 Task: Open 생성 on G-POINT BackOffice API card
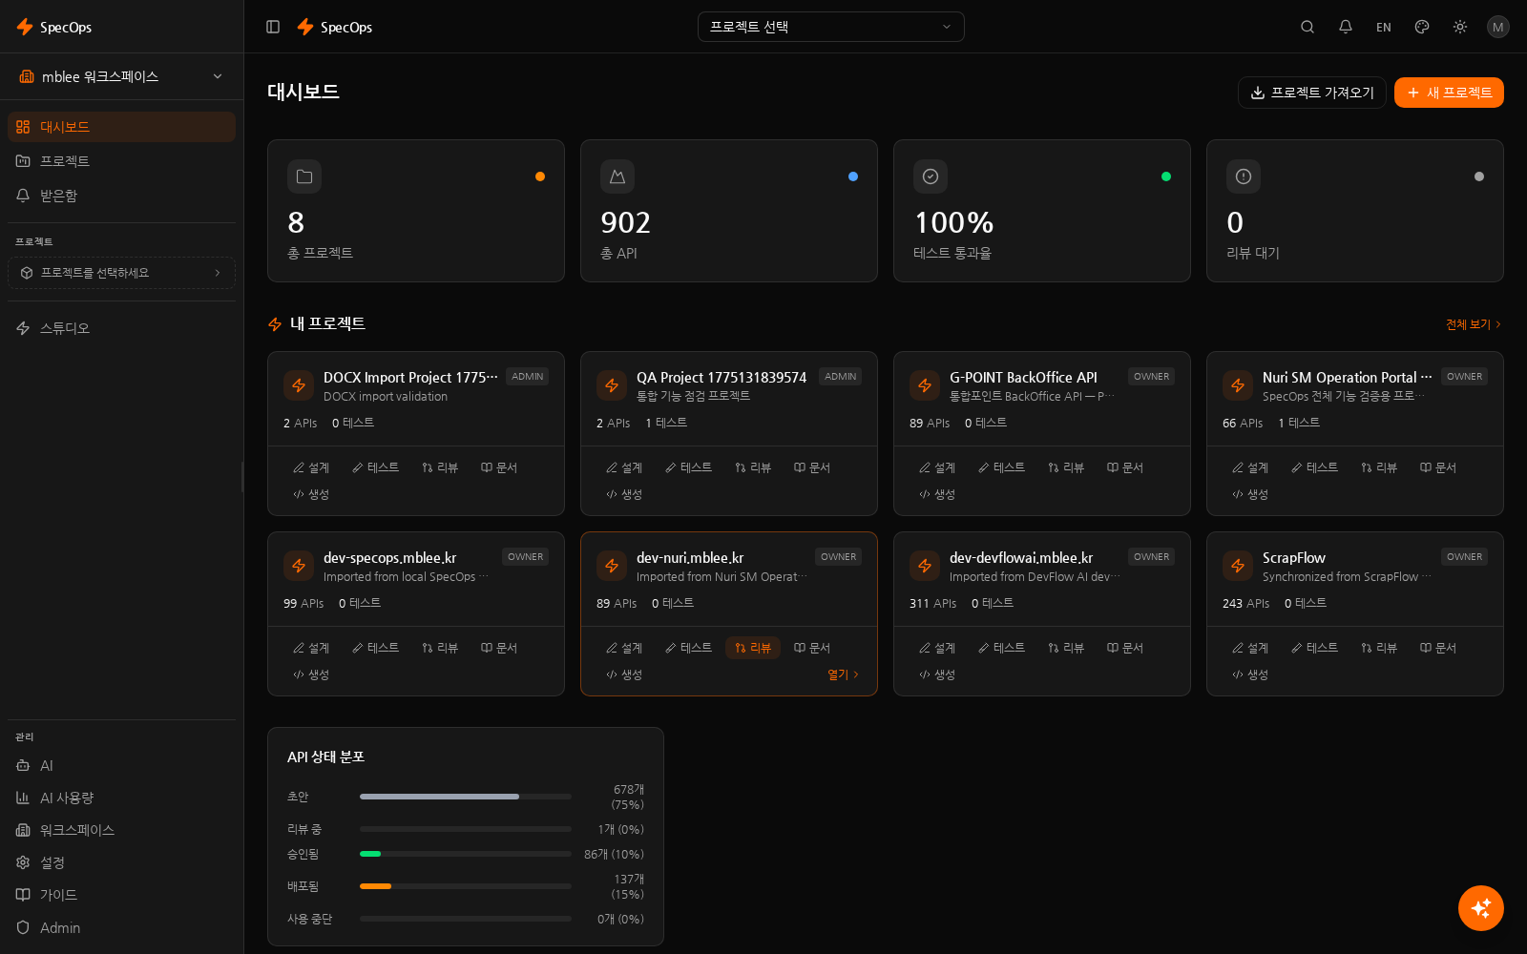937,494
